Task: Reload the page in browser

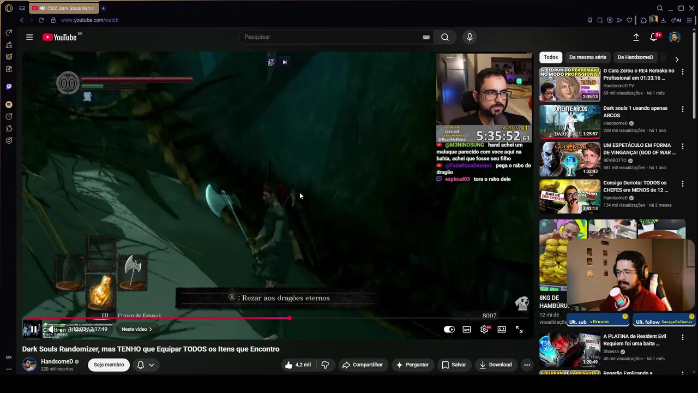Action: pyautogui.click(x=41, y=20)
